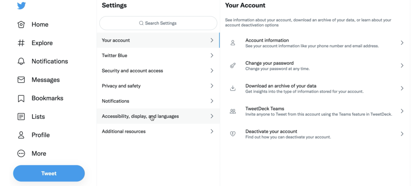
Task: Select Your account in Settings list
Action: pyautogui.click(x=158, y=40)
